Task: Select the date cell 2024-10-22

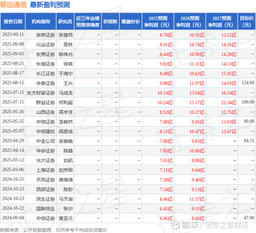Action: pos(13,208)
